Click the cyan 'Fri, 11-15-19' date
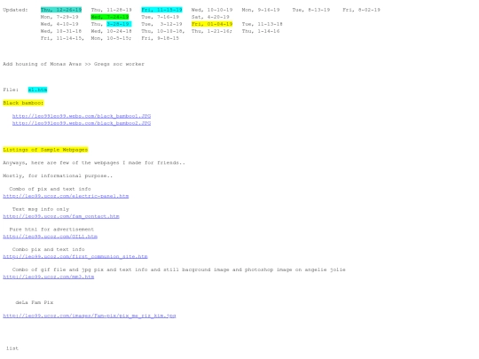 pyautogui.click(x=161, y=10)
